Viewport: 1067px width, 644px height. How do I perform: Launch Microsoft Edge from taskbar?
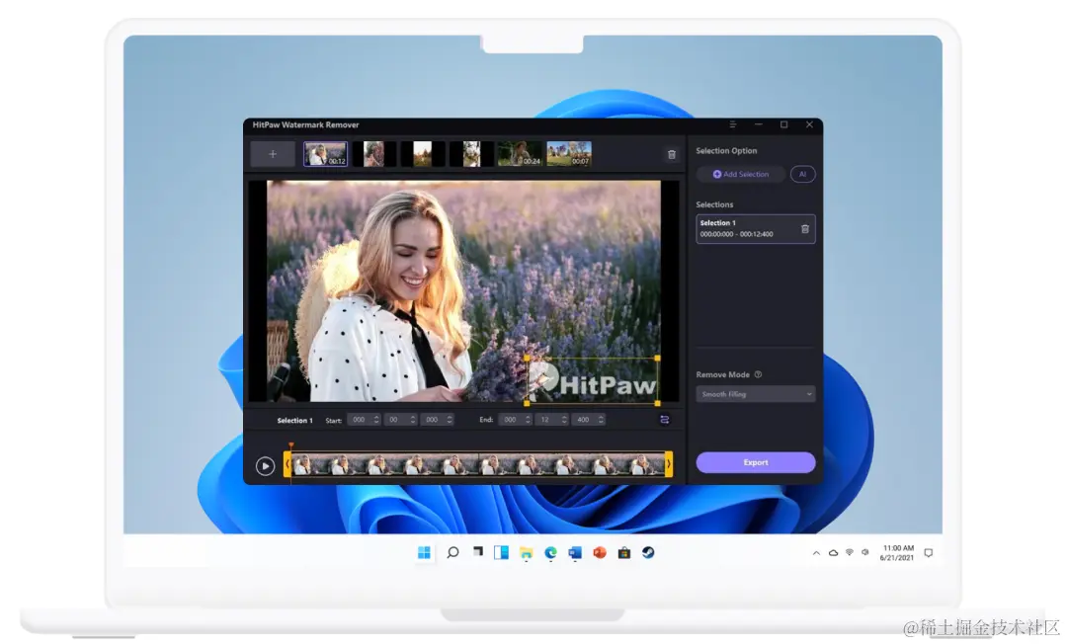(550, 553)
